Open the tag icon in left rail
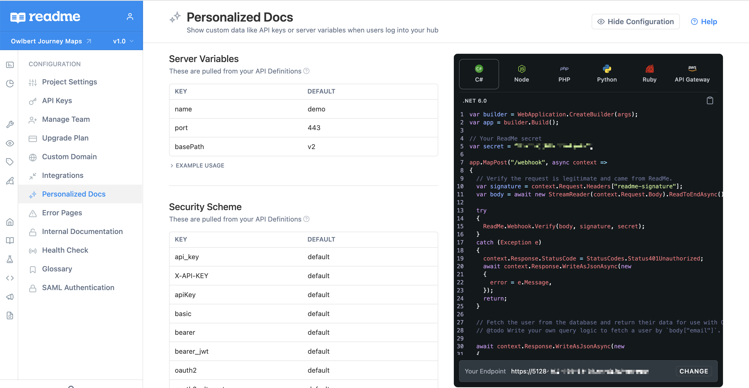749x388 pixels. [10, 162]
